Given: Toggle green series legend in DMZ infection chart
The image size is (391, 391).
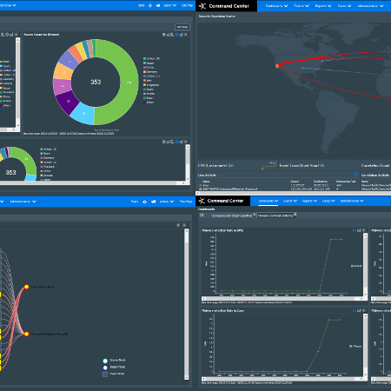Looking at the screenshot, I should coord(356,266).
